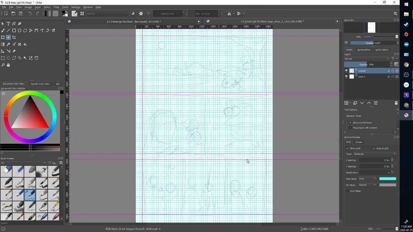Create a new document from toolbar
Screen dimensions: 413x232
(6, 14)
